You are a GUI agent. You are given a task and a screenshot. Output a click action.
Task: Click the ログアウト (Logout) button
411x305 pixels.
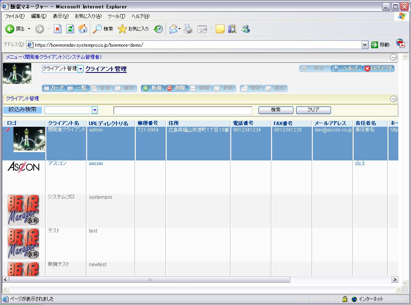(379, 68)
